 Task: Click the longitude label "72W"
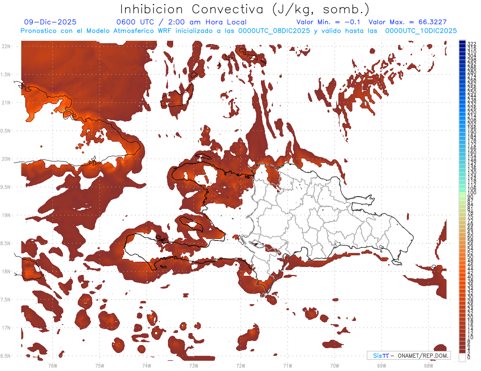[240, 365]
